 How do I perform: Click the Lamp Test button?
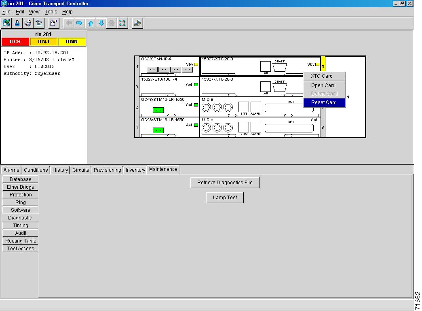[x=225, y=198]
